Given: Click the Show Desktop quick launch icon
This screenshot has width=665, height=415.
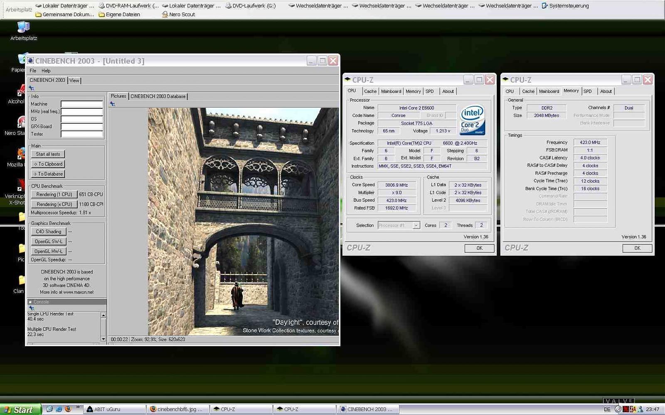Looking at the screenshot, I should 49,409.
